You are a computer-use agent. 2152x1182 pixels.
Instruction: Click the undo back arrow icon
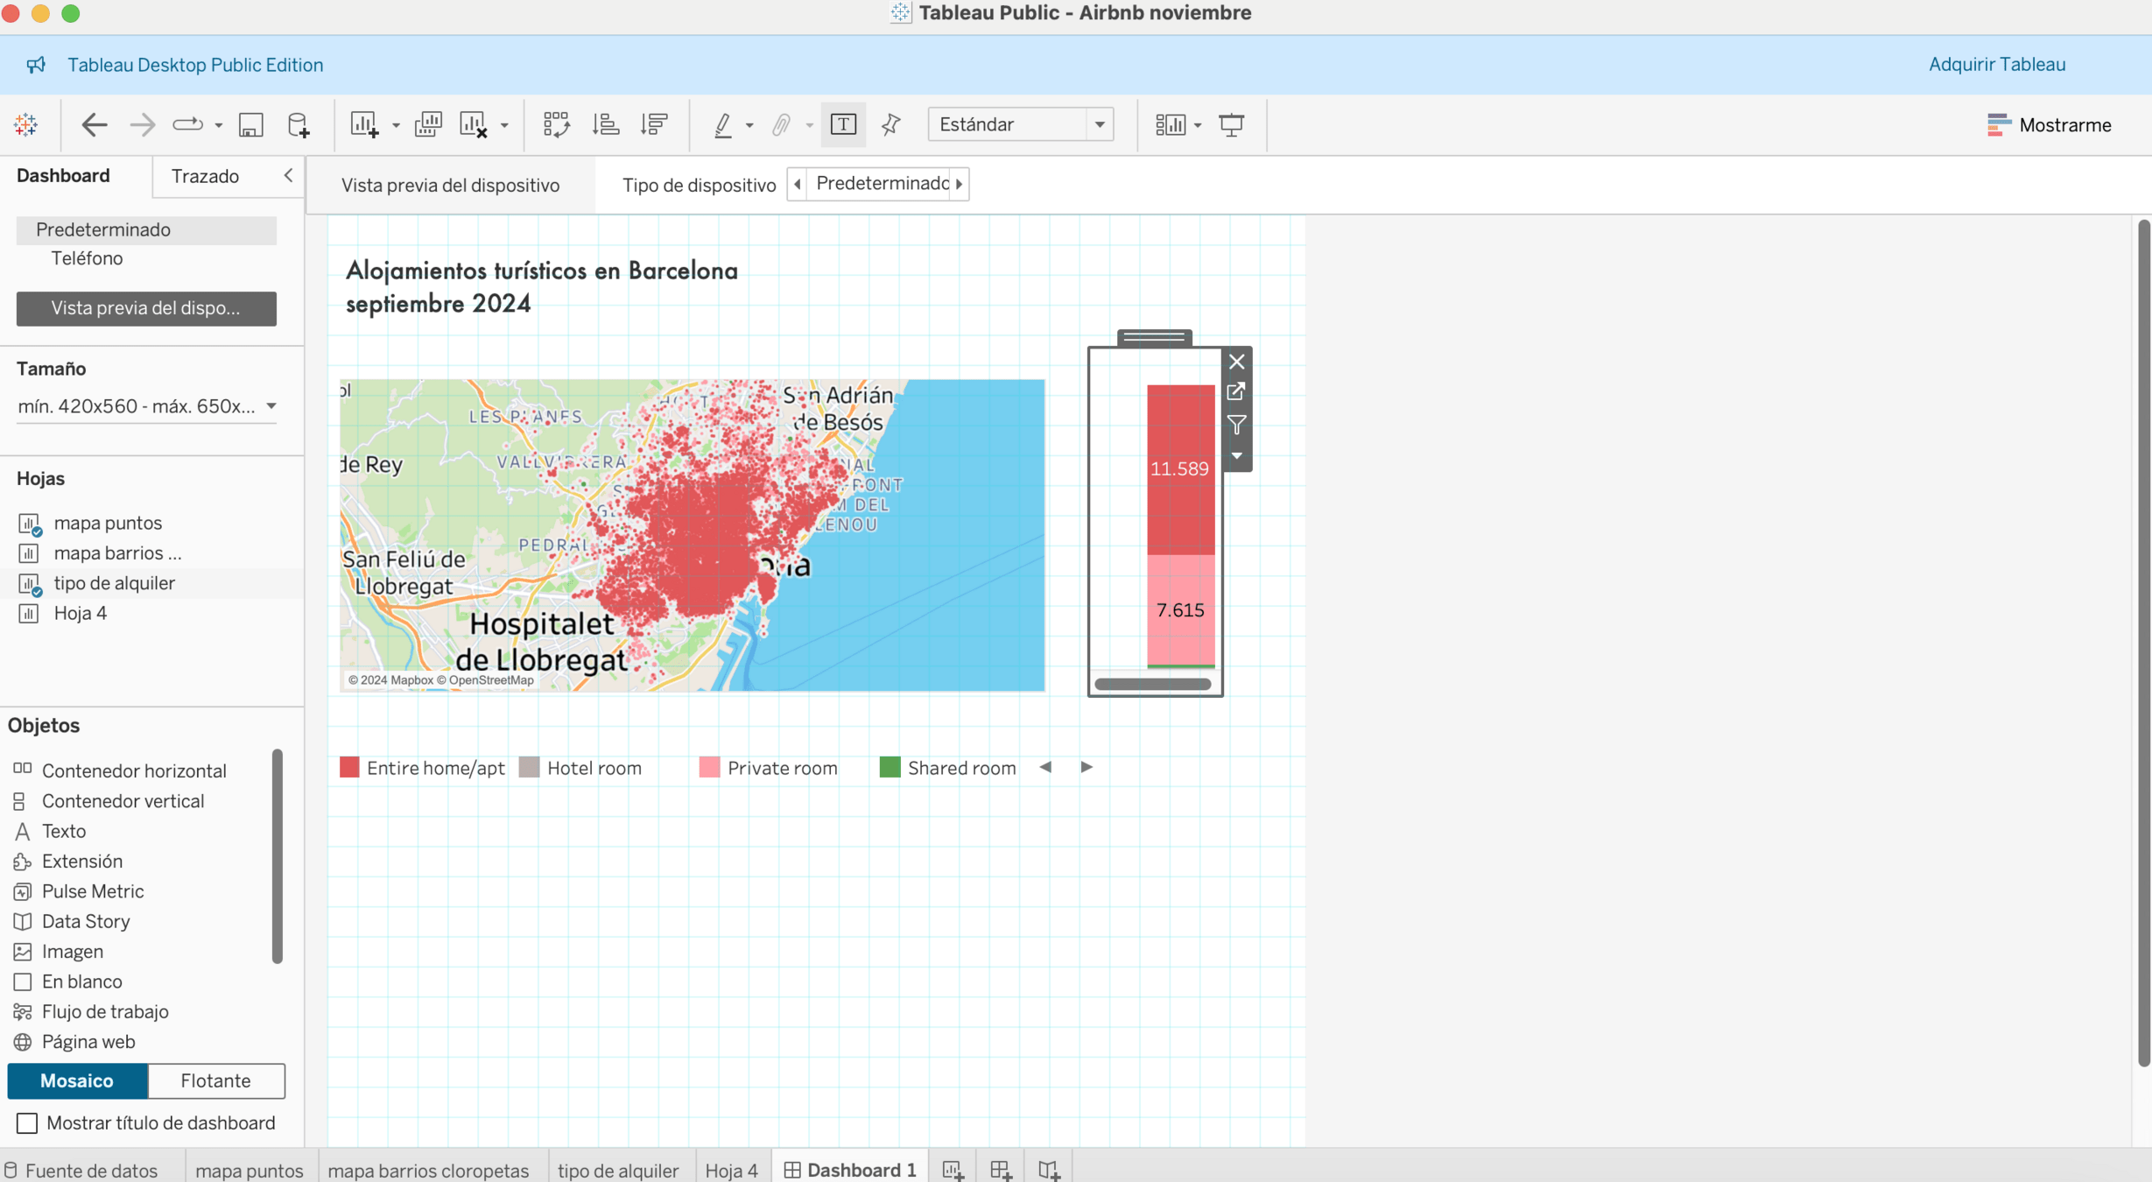click(94, 124)
